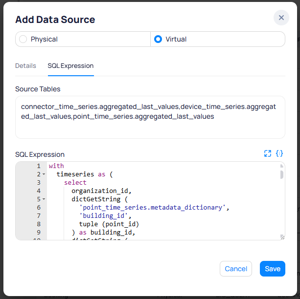
Task: Click line number 1 in the gutter
Action: click(x=39, y=166)
